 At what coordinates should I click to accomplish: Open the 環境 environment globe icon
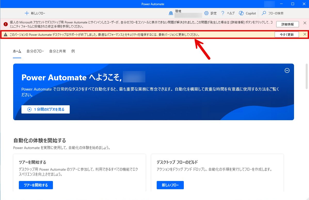(171, 13)
